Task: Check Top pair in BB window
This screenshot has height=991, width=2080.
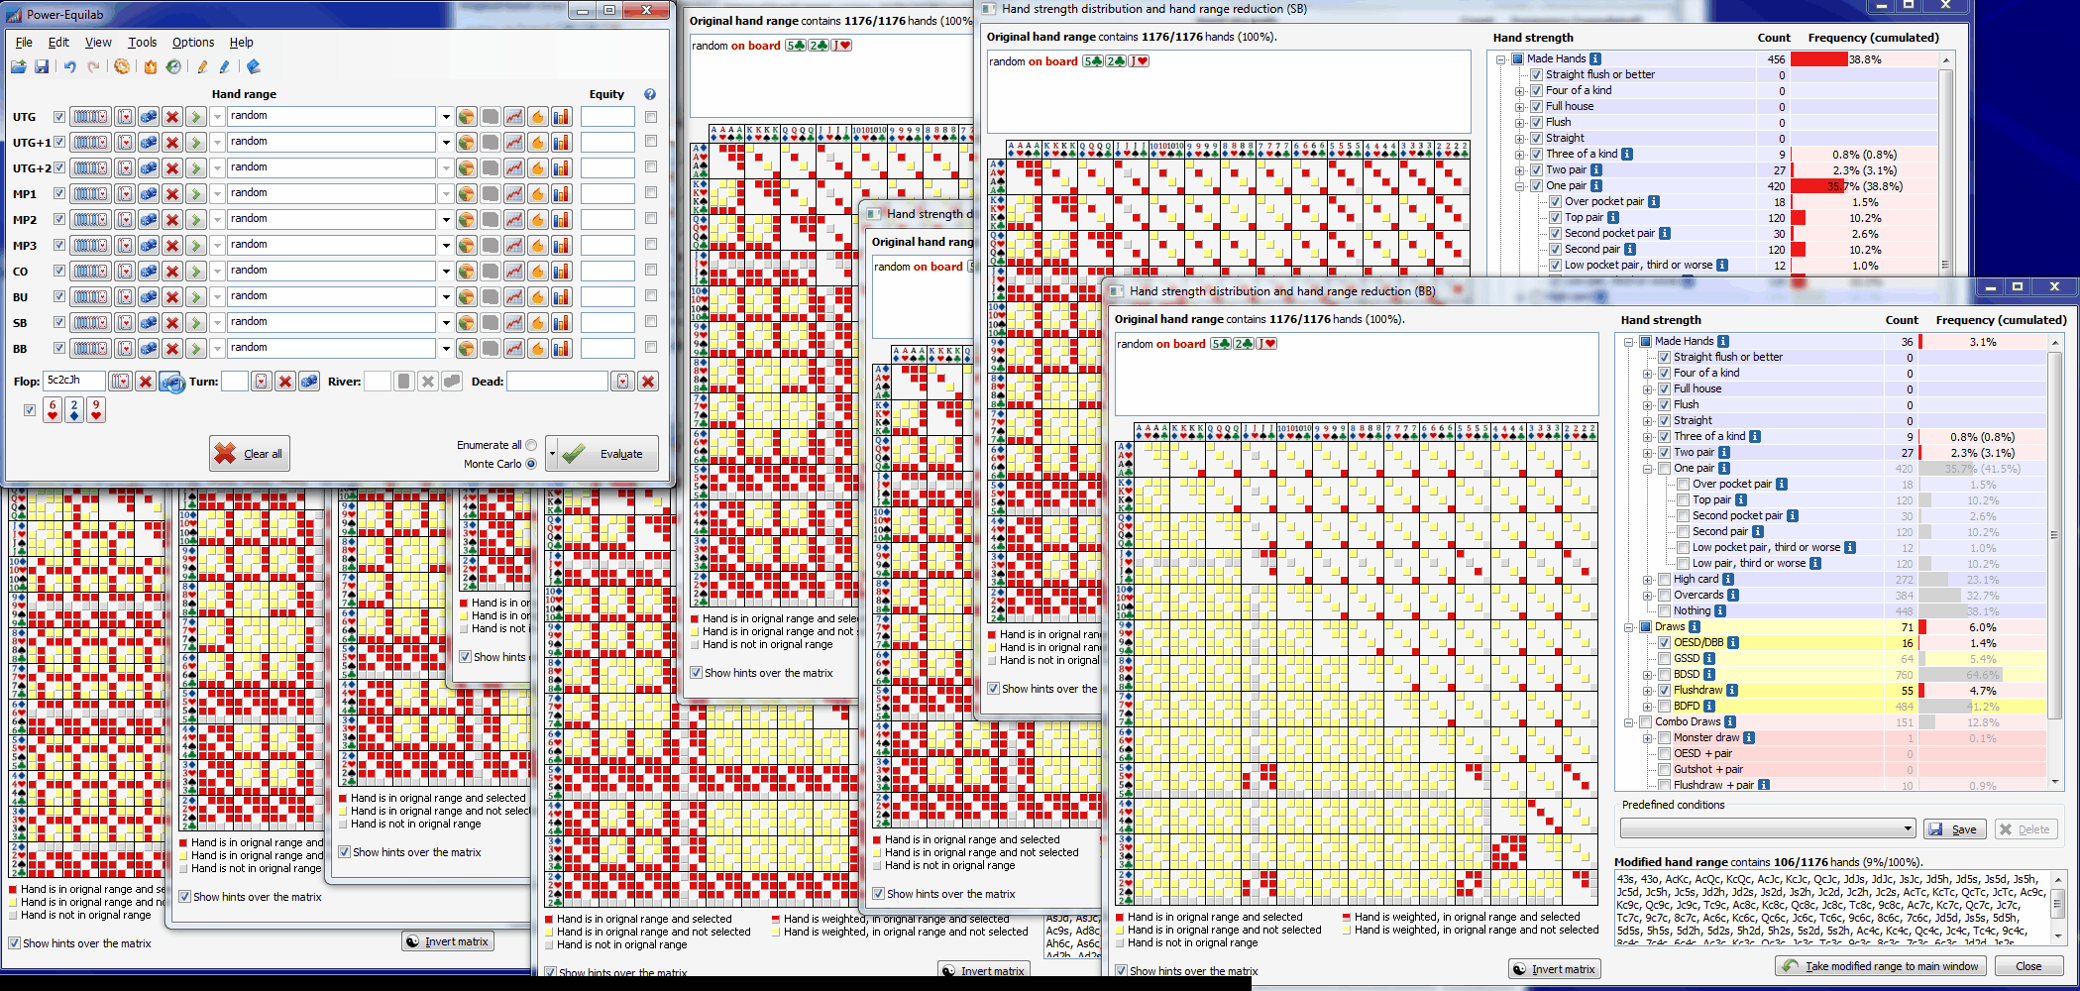Action: pos(1684,500)
